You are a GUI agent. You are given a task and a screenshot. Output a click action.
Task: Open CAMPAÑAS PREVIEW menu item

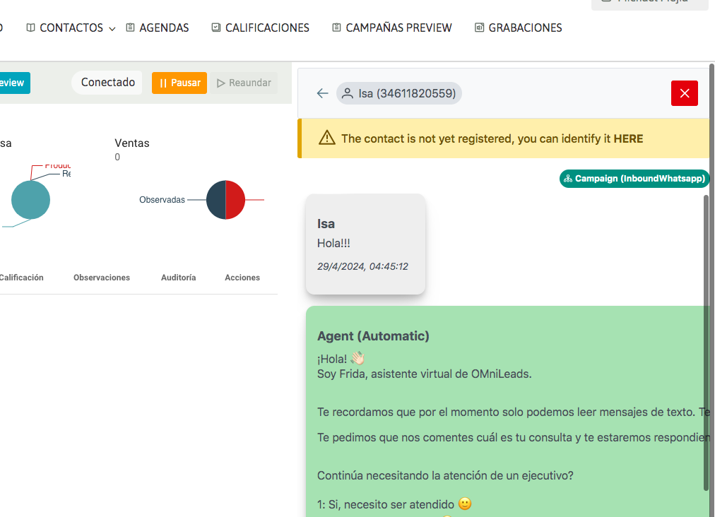pyautogui.click(x=398, y=28)
